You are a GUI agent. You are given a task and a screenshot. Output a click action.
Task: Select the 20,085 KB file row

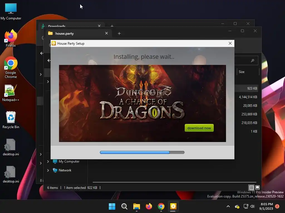pyautogui.click(x=246, y=106)
